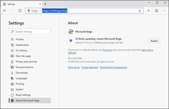Click the '© 2020 Microsoft Corporation' copyright line
This screenshot has height=109, width=169.
[91, 62]
